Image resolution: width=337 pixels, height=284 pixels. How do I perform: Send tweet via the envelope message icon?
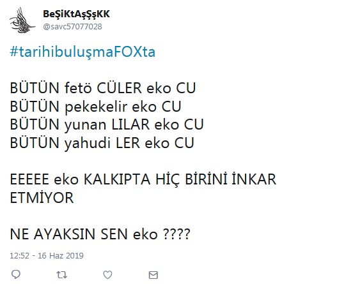[x=153, y=275]
